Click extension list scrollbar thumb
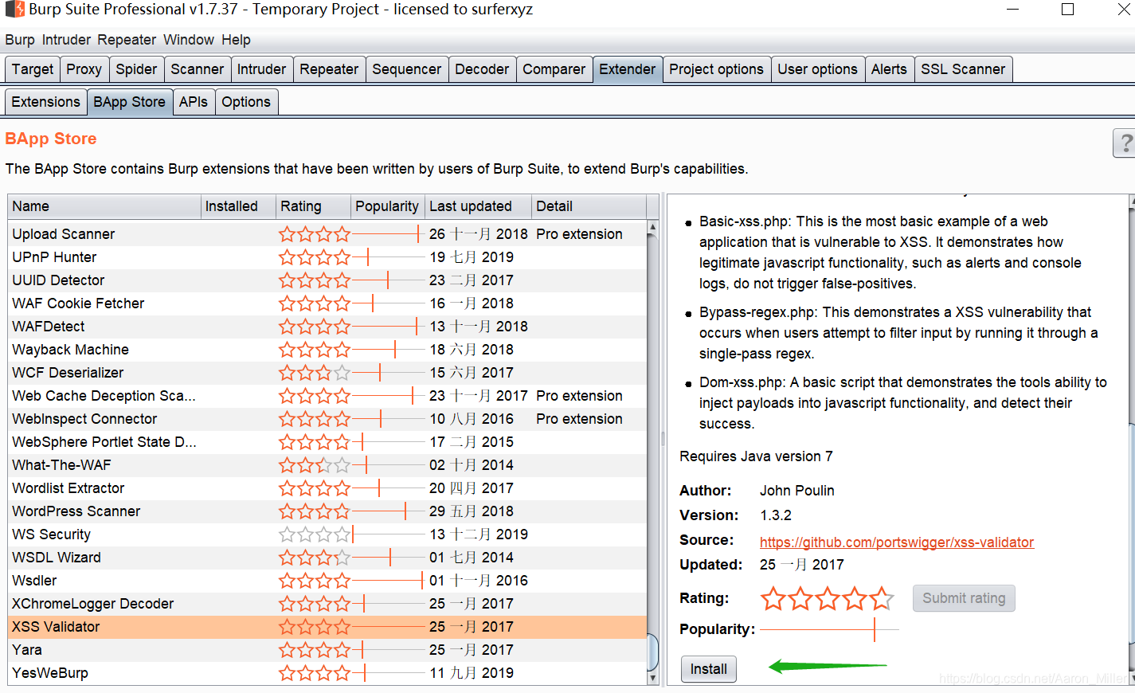This screenshot has width=1135, height=693. [653, 652]
